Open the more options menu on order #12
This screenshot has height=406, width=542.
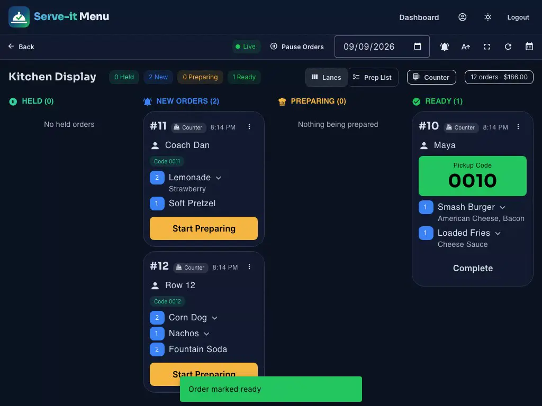point(249,267)
